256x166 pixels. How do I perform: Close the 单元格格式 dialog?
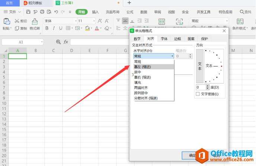pos(224,31)
